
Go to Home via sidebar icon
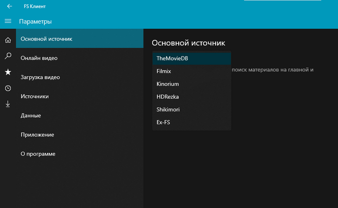pyautogui.click(x=8, y=40)
